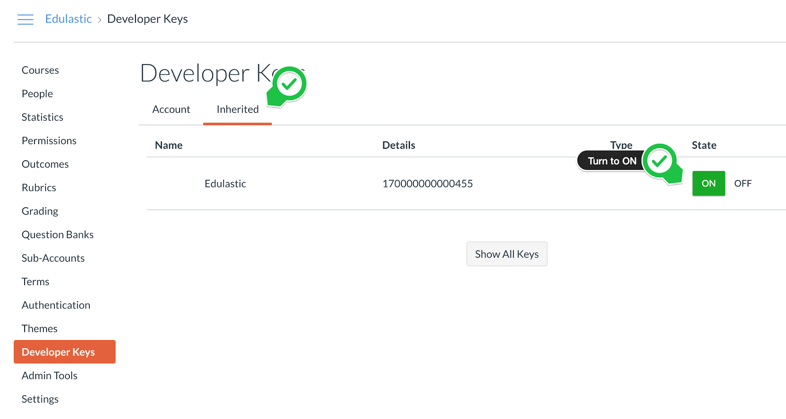The width and height of the screenshot is (786, 419).
Task: Open Sub-Accounts in the sidebar
Action: 53,258
